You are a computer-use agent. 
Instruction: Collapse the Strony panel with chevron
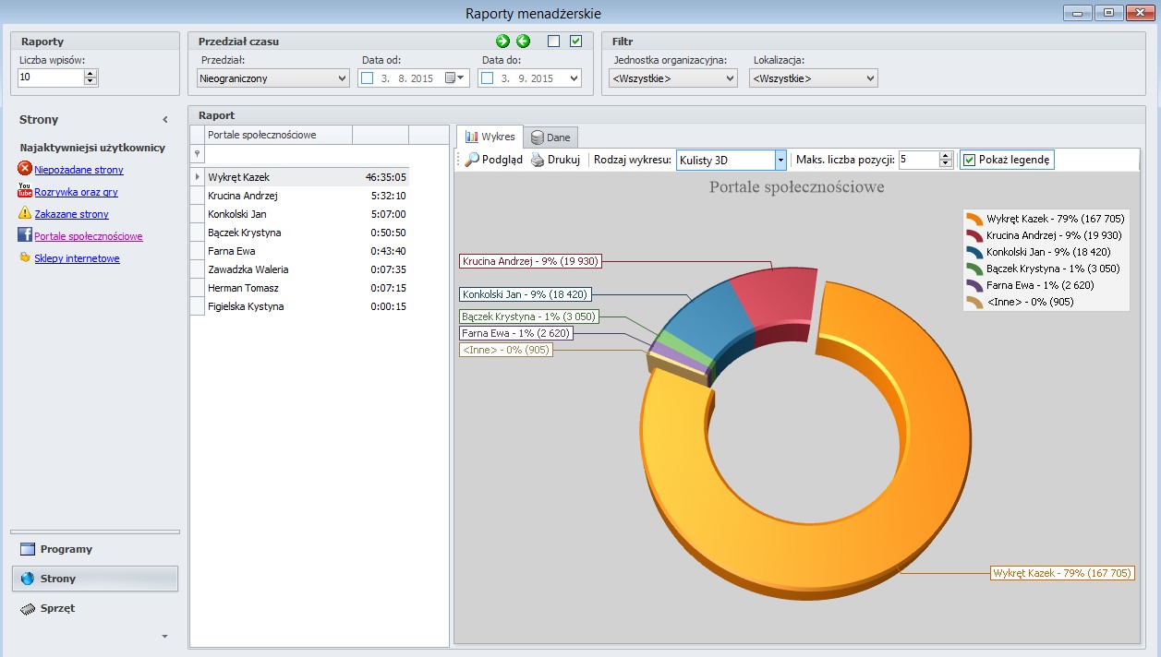pos(165,119)
